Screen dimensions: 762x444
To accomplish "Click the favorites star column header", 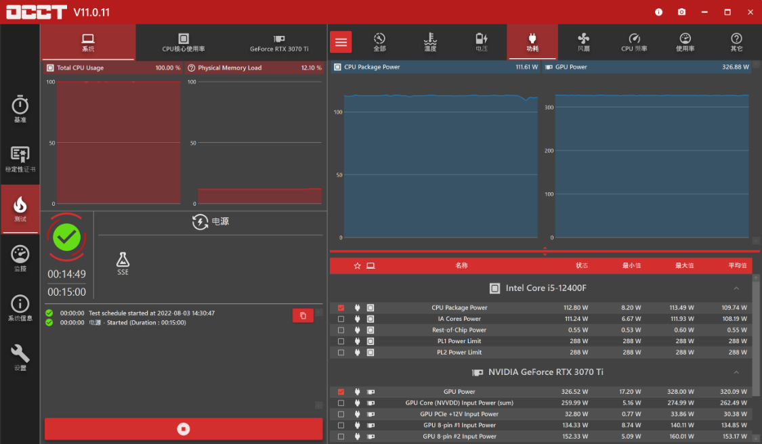I will click(x=357, y=266).
